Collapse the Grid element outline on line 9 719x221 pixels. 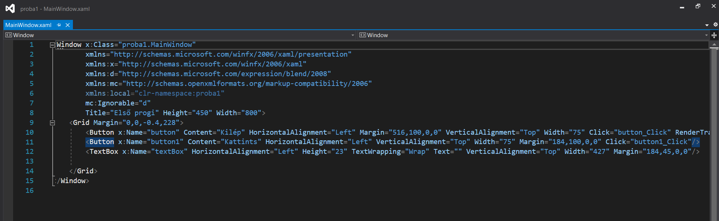(x=52, y=123)
